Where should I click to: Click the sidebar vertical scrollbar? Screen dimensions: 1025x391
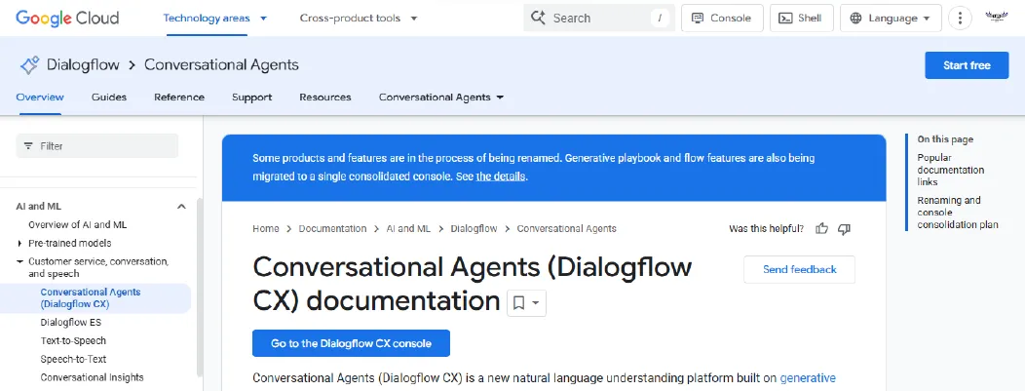[x=200, y=288]
